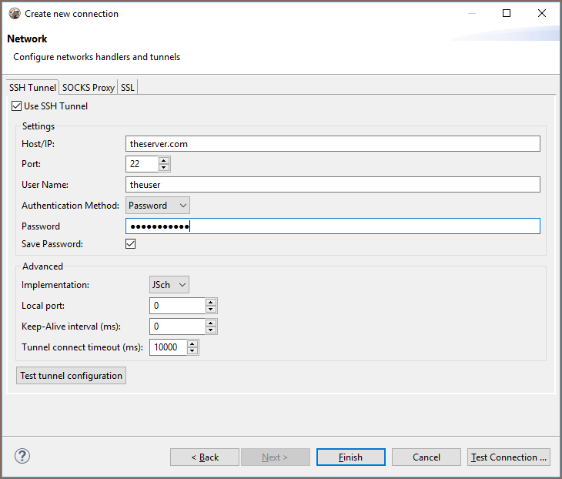Image resolution: width=562 pixels, height=479 pixels.
Task: Click the help question mark icon
Action: tap(22, 456)
